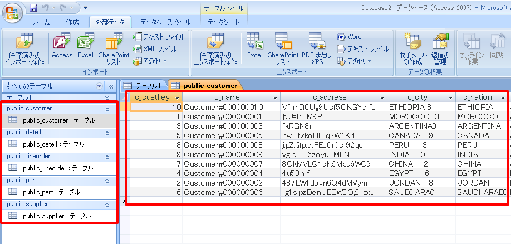Open the c_custkey column filter dropdown
Viewport: 511px width, 244px height.
pos(178,97)
